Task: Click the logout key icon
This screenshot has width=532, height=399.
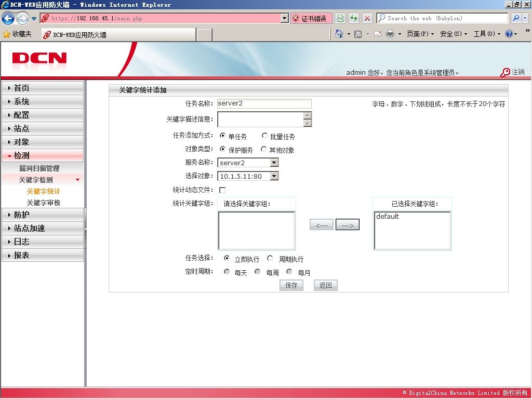Action: (505, 72)
